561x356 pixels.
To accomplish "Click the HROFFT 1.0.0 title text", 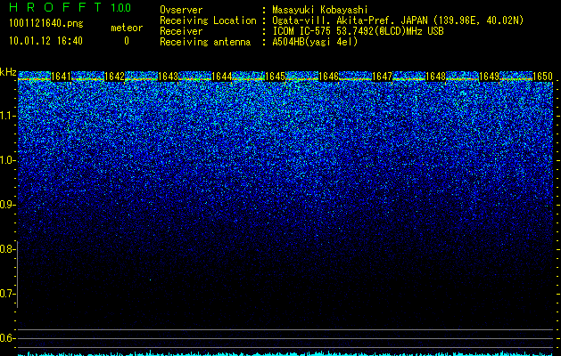I will pos(70,7).
